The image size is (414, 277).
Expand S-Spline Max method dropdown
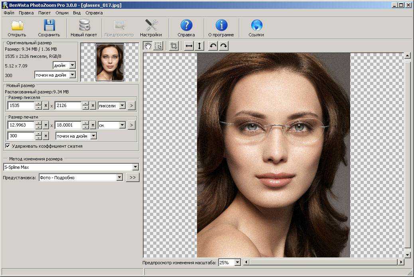coord(135,167)
